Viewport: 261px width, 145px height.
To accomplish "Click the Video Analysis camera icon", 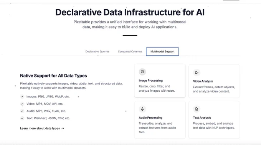I will click(197, 72).
